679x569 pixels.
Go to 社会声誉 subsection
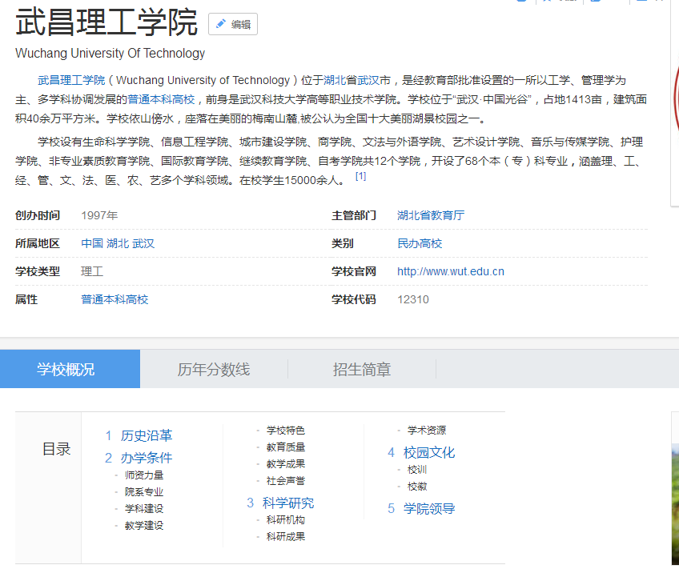point(286,481)
